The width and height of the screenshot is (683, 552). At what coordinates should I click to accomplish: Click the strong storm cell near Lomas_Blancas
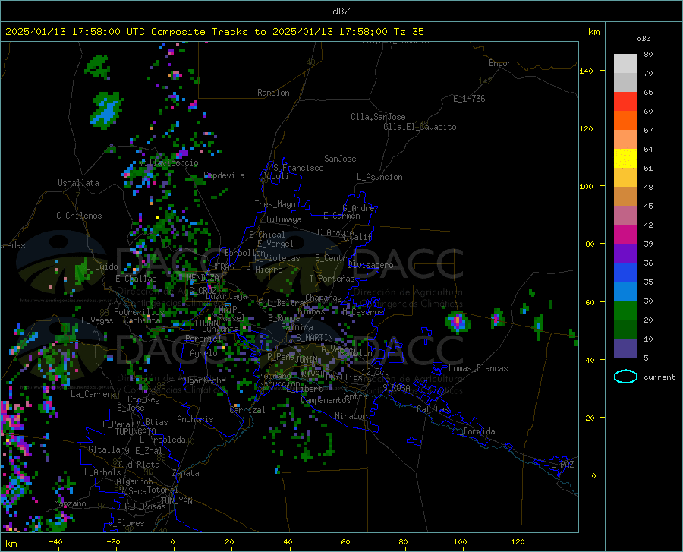[x=458, y=321]
